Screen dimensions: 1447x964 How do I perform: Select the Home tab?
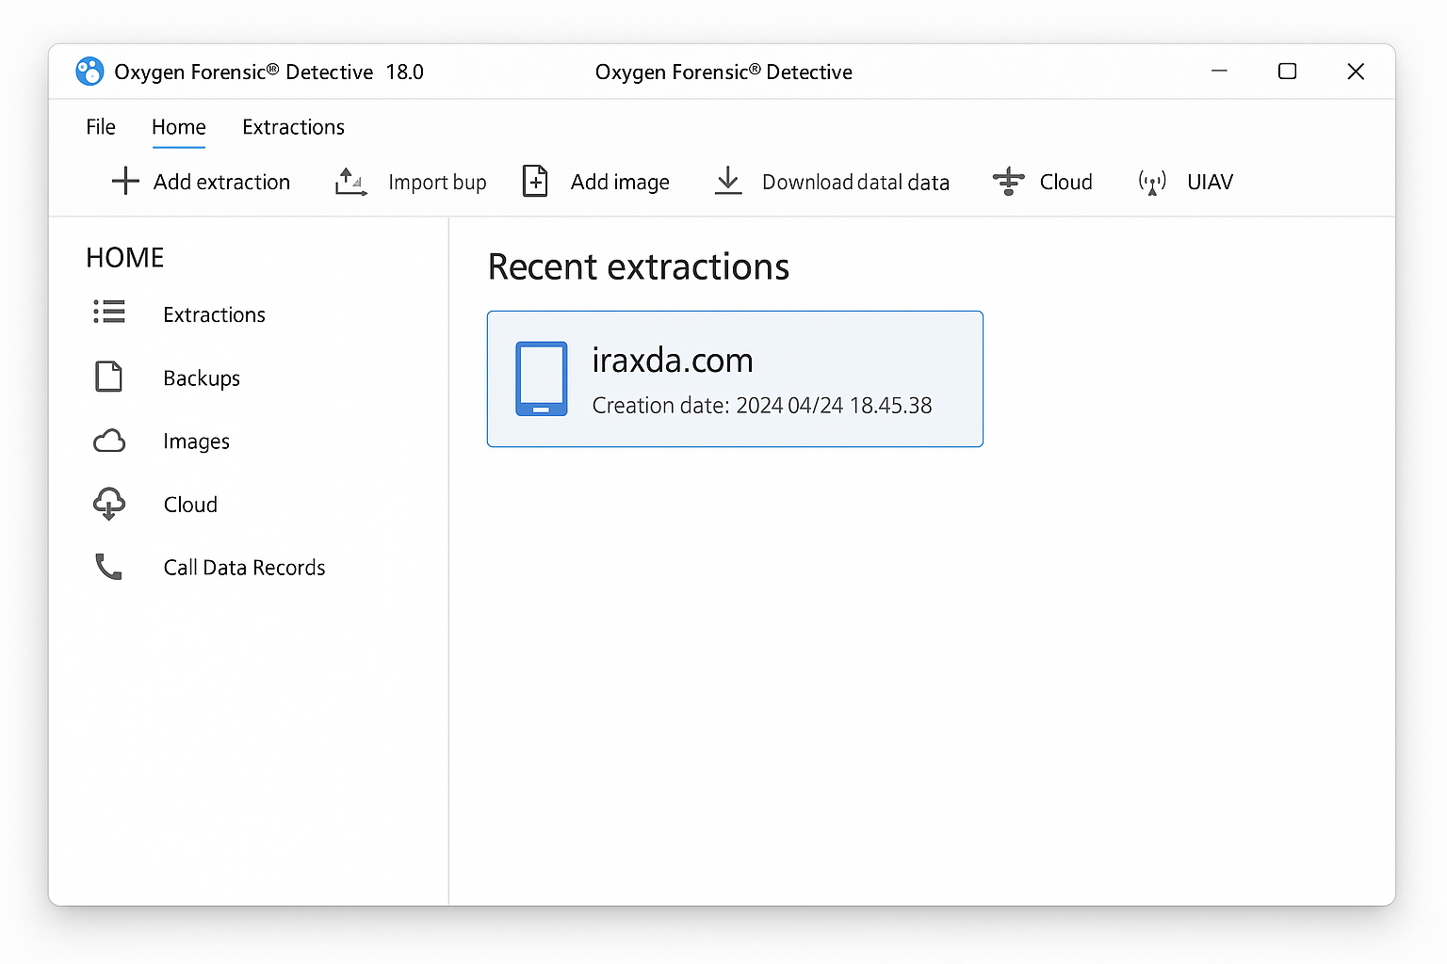(x=179, y=127)
